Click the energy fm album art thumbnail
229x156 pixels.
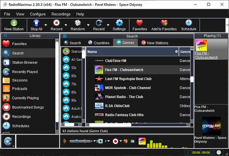[211, 125]
